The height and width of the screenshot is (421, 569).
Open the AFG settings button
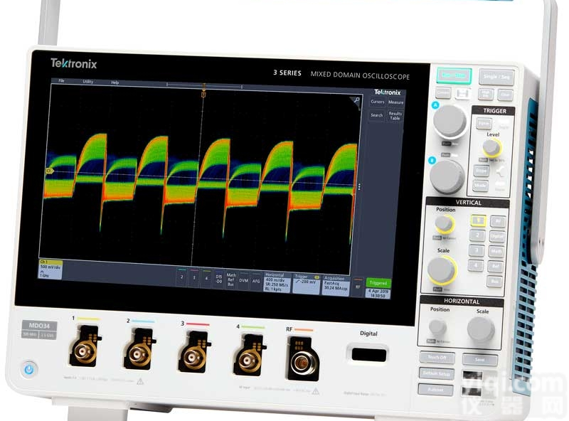(x=256, y=281)
